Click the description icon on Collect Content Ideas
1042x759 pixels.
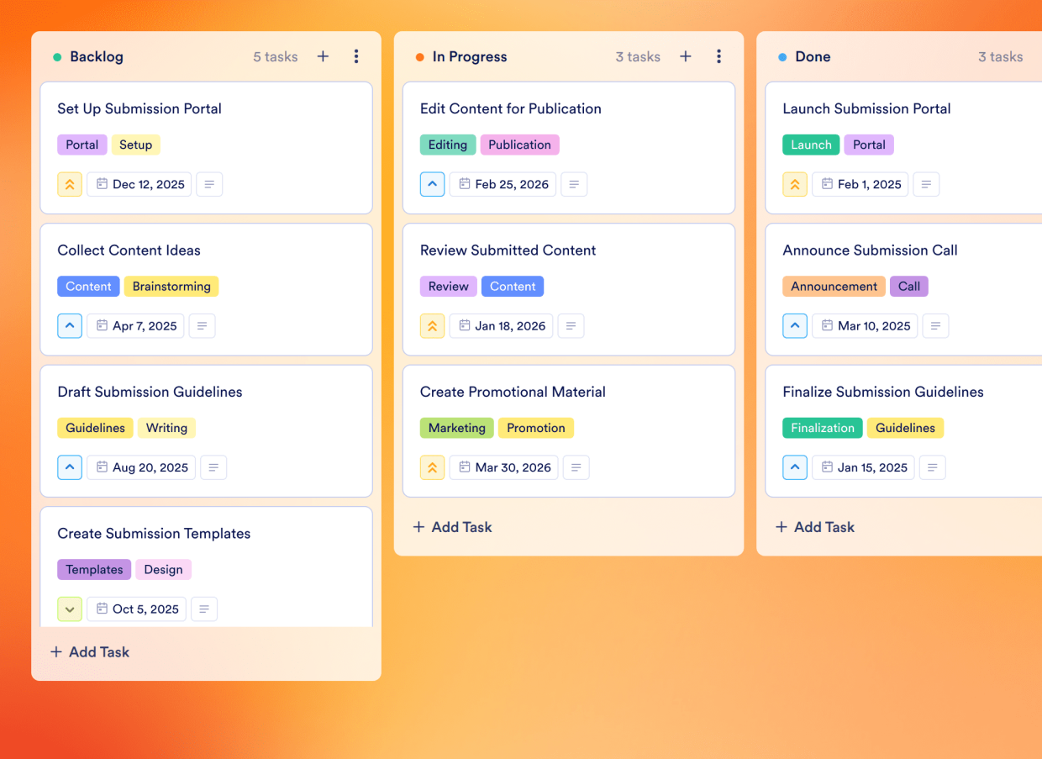(202, 325)
